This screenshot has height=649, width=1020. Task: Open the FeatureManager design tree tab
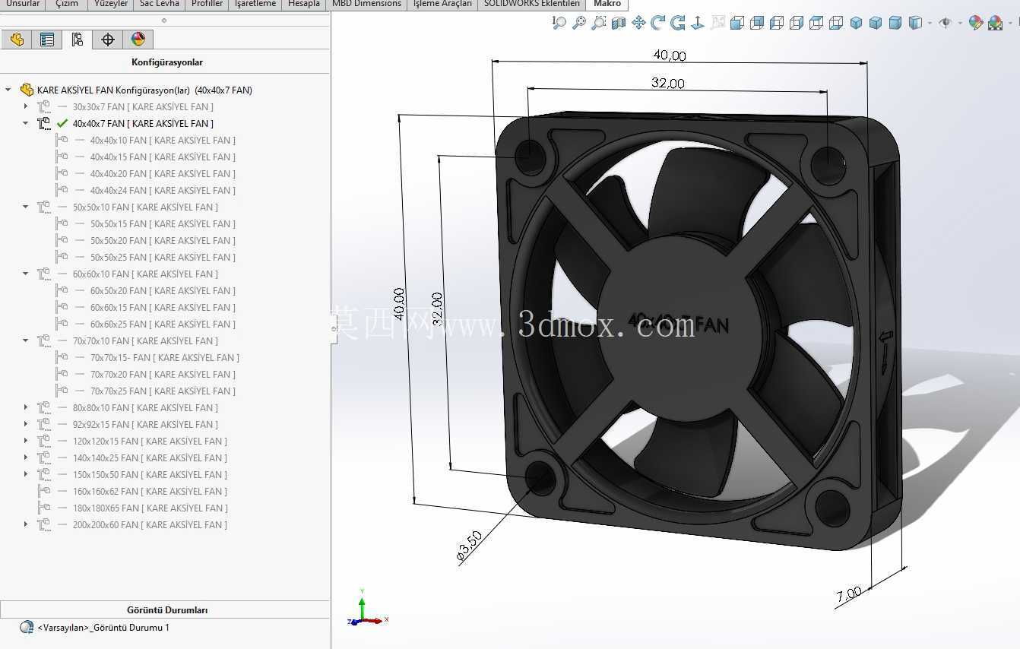(x=16, y=40)
